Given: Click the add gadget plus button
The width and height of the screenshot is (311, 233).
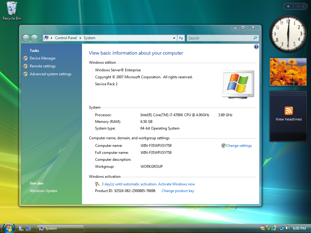Looking at the screenshot, I should [x=288, y=6].
